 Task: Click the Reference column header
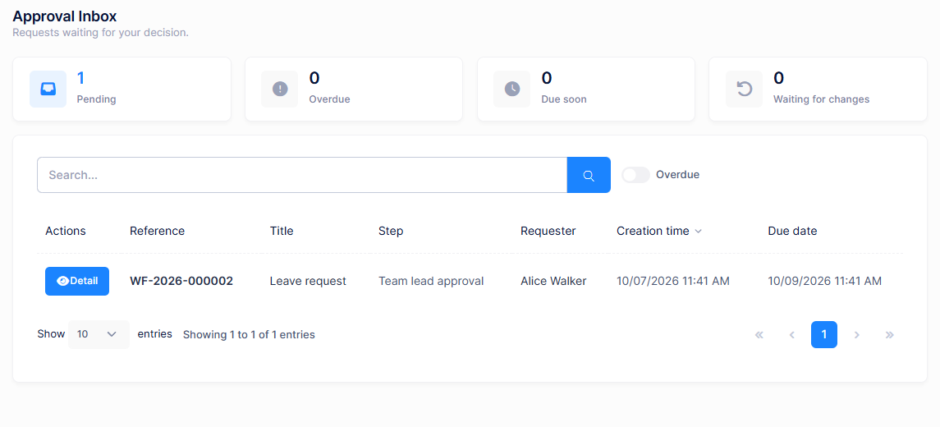157,231
